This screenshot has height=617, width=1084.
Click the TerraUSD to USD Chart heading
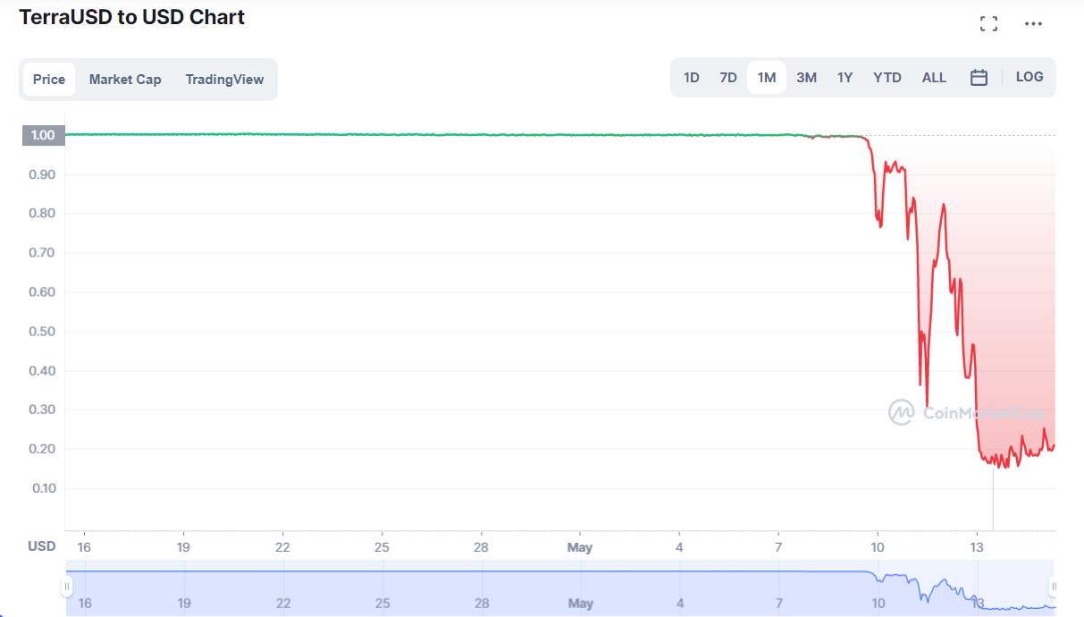[x=132, y=16]
